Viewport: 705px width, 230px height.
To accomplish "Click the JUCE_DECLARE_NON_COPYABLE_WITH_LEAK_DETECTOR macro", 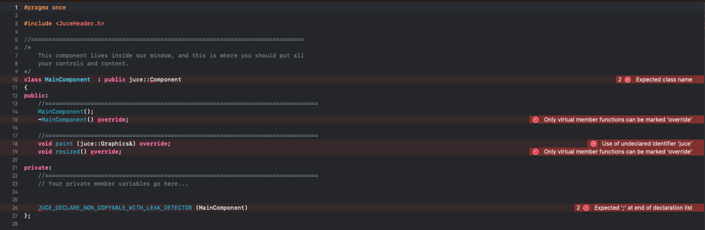I will coord(115,208).
